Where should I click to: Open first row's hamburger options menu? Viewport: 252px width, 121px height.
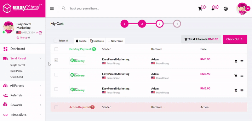(x=242, y=61)
